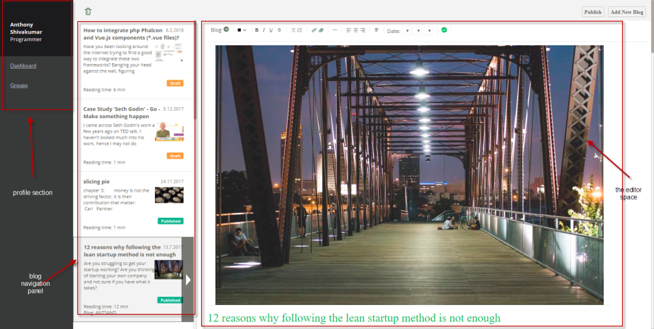Toggle underline formatting

271,30
